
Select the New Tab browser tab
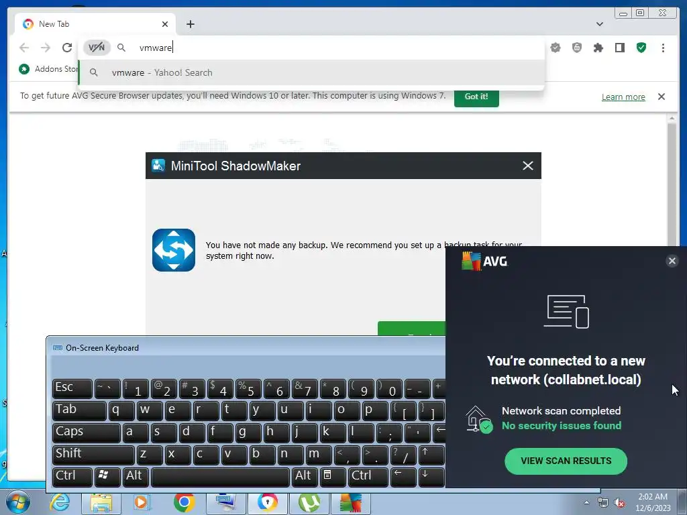click(x=95, y=24)
